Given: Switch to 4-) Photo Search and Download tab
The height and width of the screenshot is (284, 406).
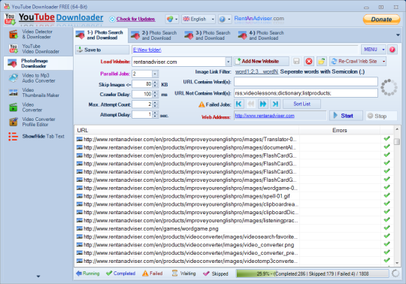Looking at the screenshot, I should pos(262,35).
